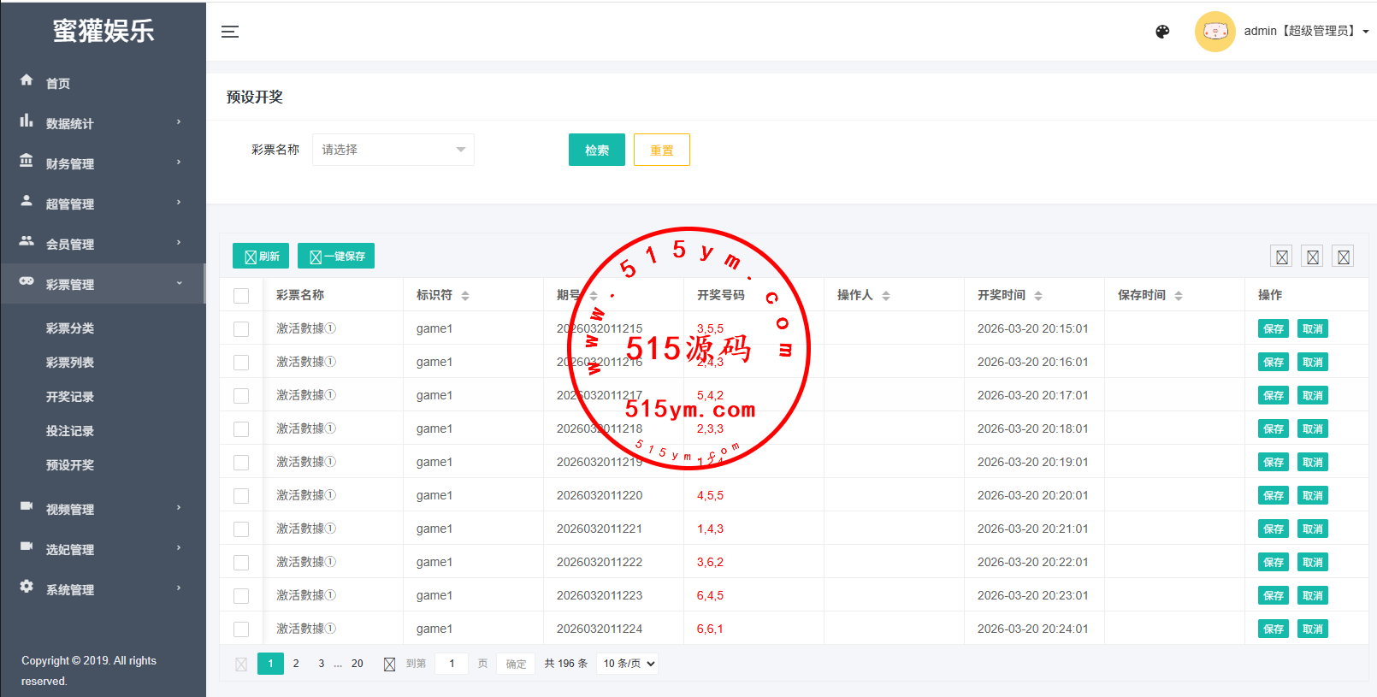The width and height of the screenshot is (1377, 697).
Task: Open the theme color palette icon
Action: coord(1162,32)
